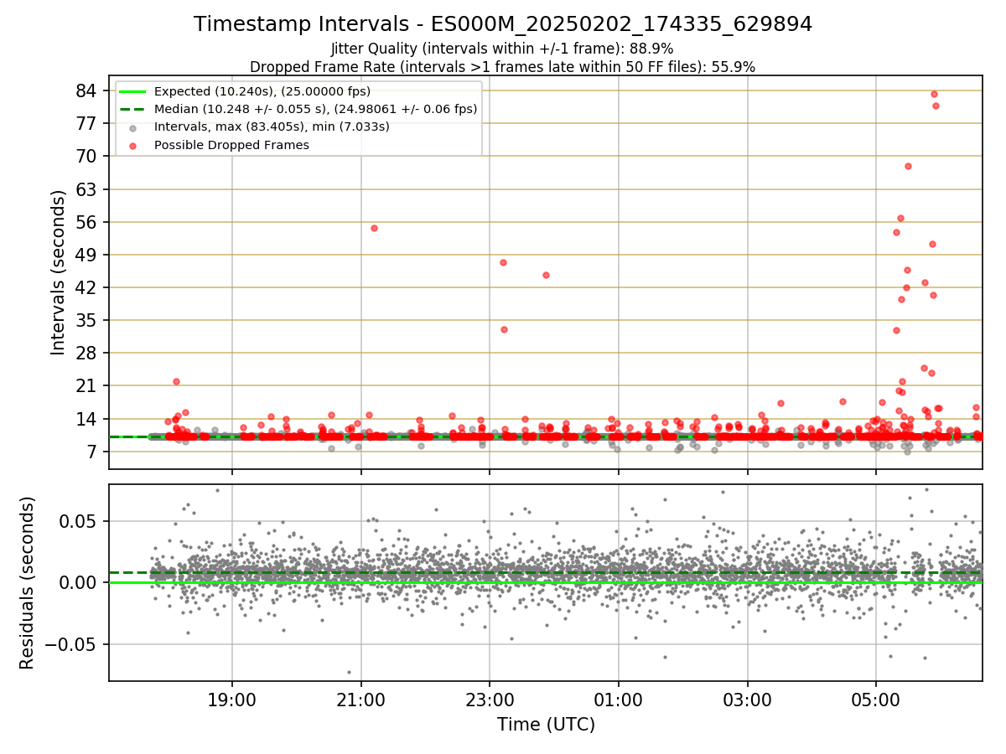
Task: Click the 'Residuals (seconds)' y-axis label
Action: point(28,582)
